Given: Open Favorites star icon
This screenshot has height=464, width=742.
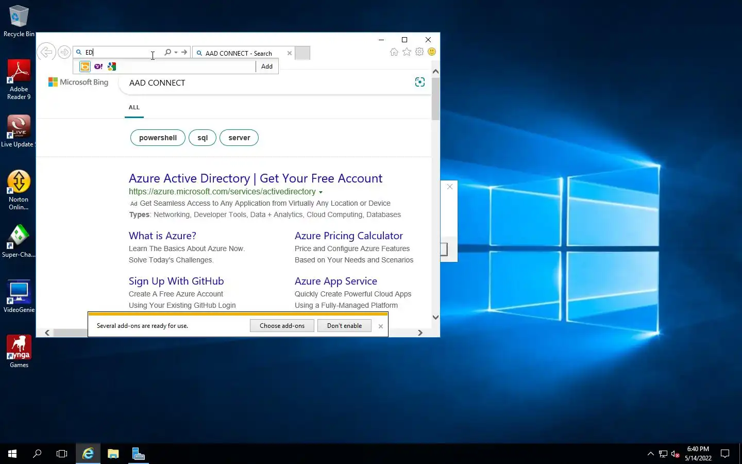Looking at the screenshot, I should pos(407,52).
